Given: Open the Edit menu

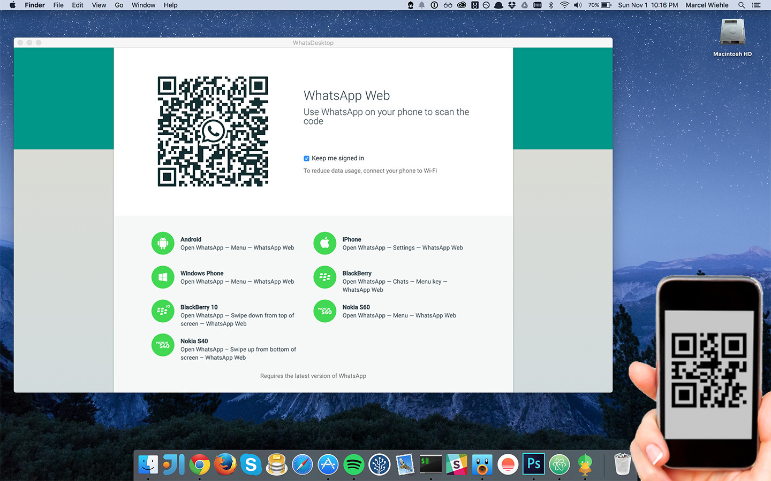Looking at the screenshot, I should click(78, 5).
